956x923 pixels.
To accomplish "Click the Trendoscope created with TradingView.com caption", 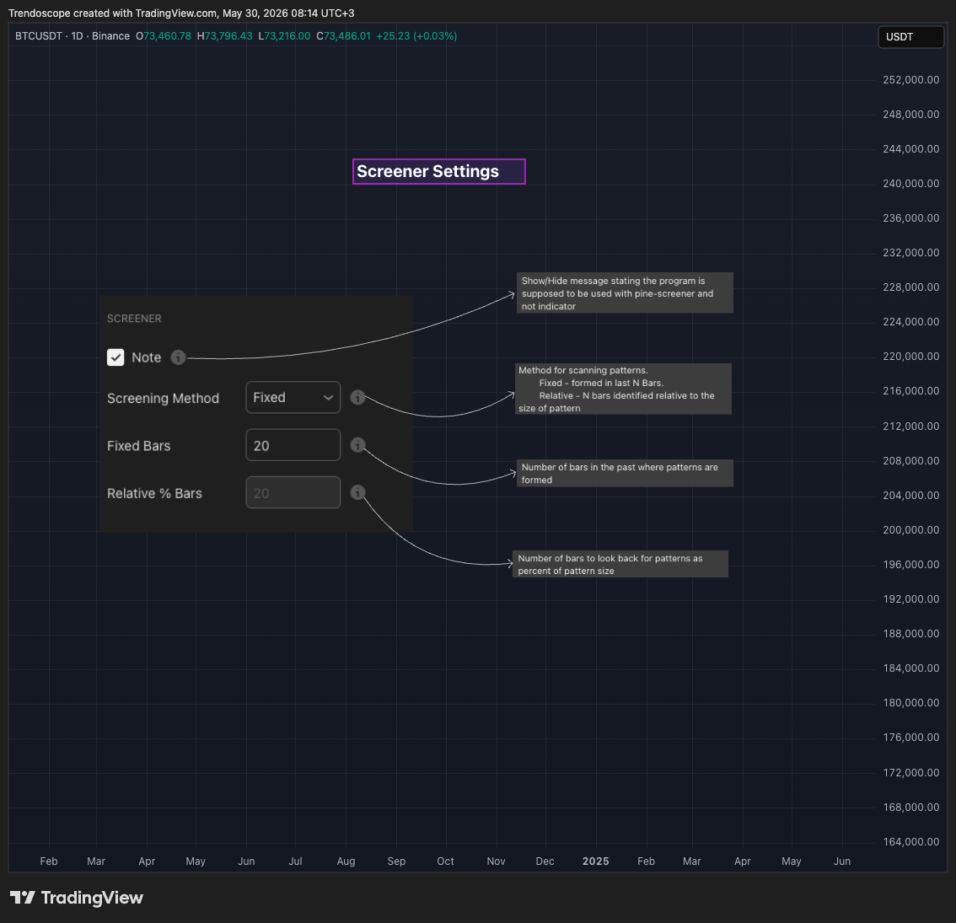I will 181,13.
